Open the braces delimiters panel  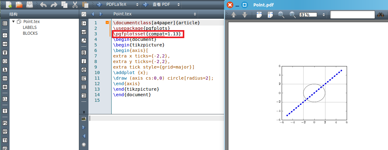(5, 61)
